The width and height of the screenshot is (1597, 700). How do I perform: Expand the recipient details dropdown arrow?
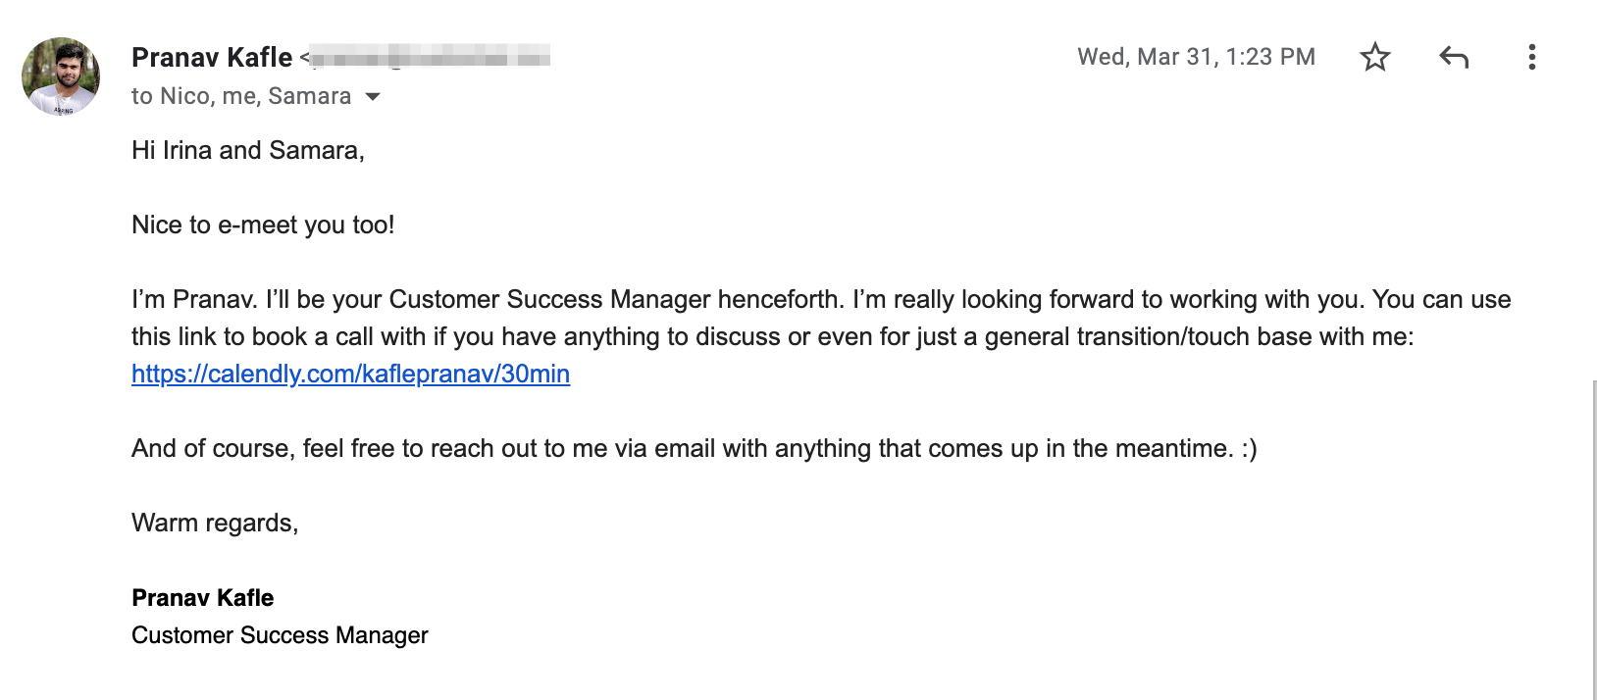pos(373,97)
